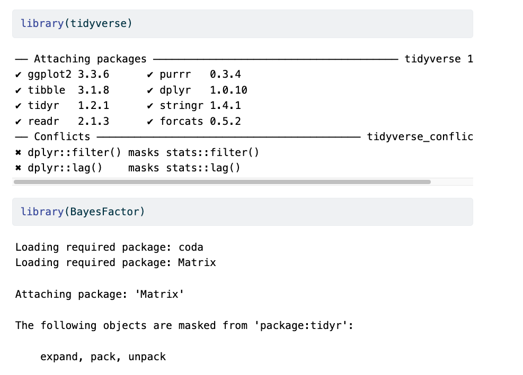This screenshot has width=523, height=375.
Task: Select the 'expand, pack, unpack' line
Action: [x=103, y=356]
